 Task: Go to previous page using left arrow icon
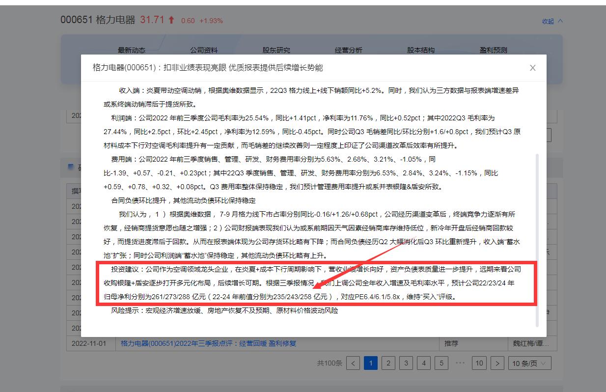pyautogui.click(x=353, y=363)
